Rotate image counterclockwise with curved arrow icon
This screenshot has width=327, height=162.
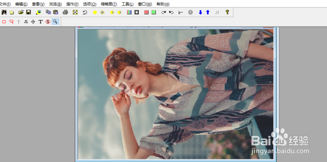tap(171, 12)
